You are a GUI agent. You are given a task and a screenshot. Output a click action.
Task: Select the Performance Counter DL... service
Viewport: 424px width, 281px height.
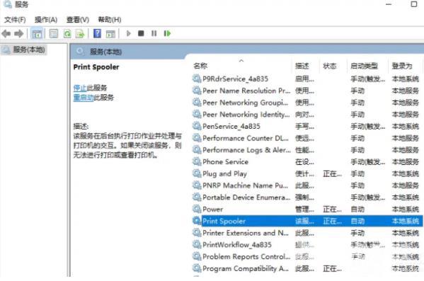pos(307,138)
